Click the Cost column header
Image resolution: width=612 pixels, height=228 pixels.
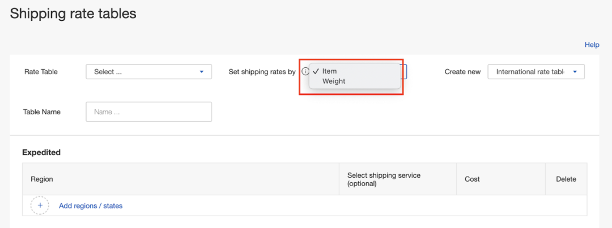(472, 179)
